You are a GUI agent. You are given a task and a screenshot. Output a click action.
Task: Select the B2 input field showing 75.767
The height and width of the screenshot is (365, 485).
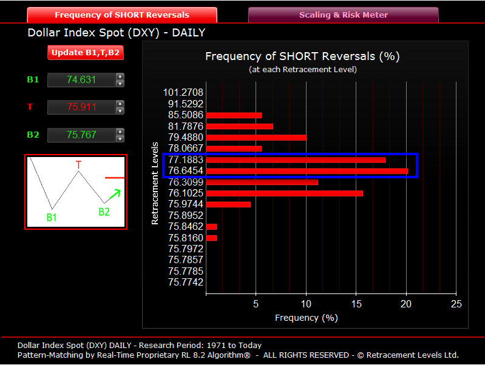click(x=82, y=135)
